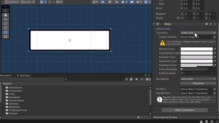Open Slider component three-dot menu
Viewport: 219px width, 123px height.
215,24
